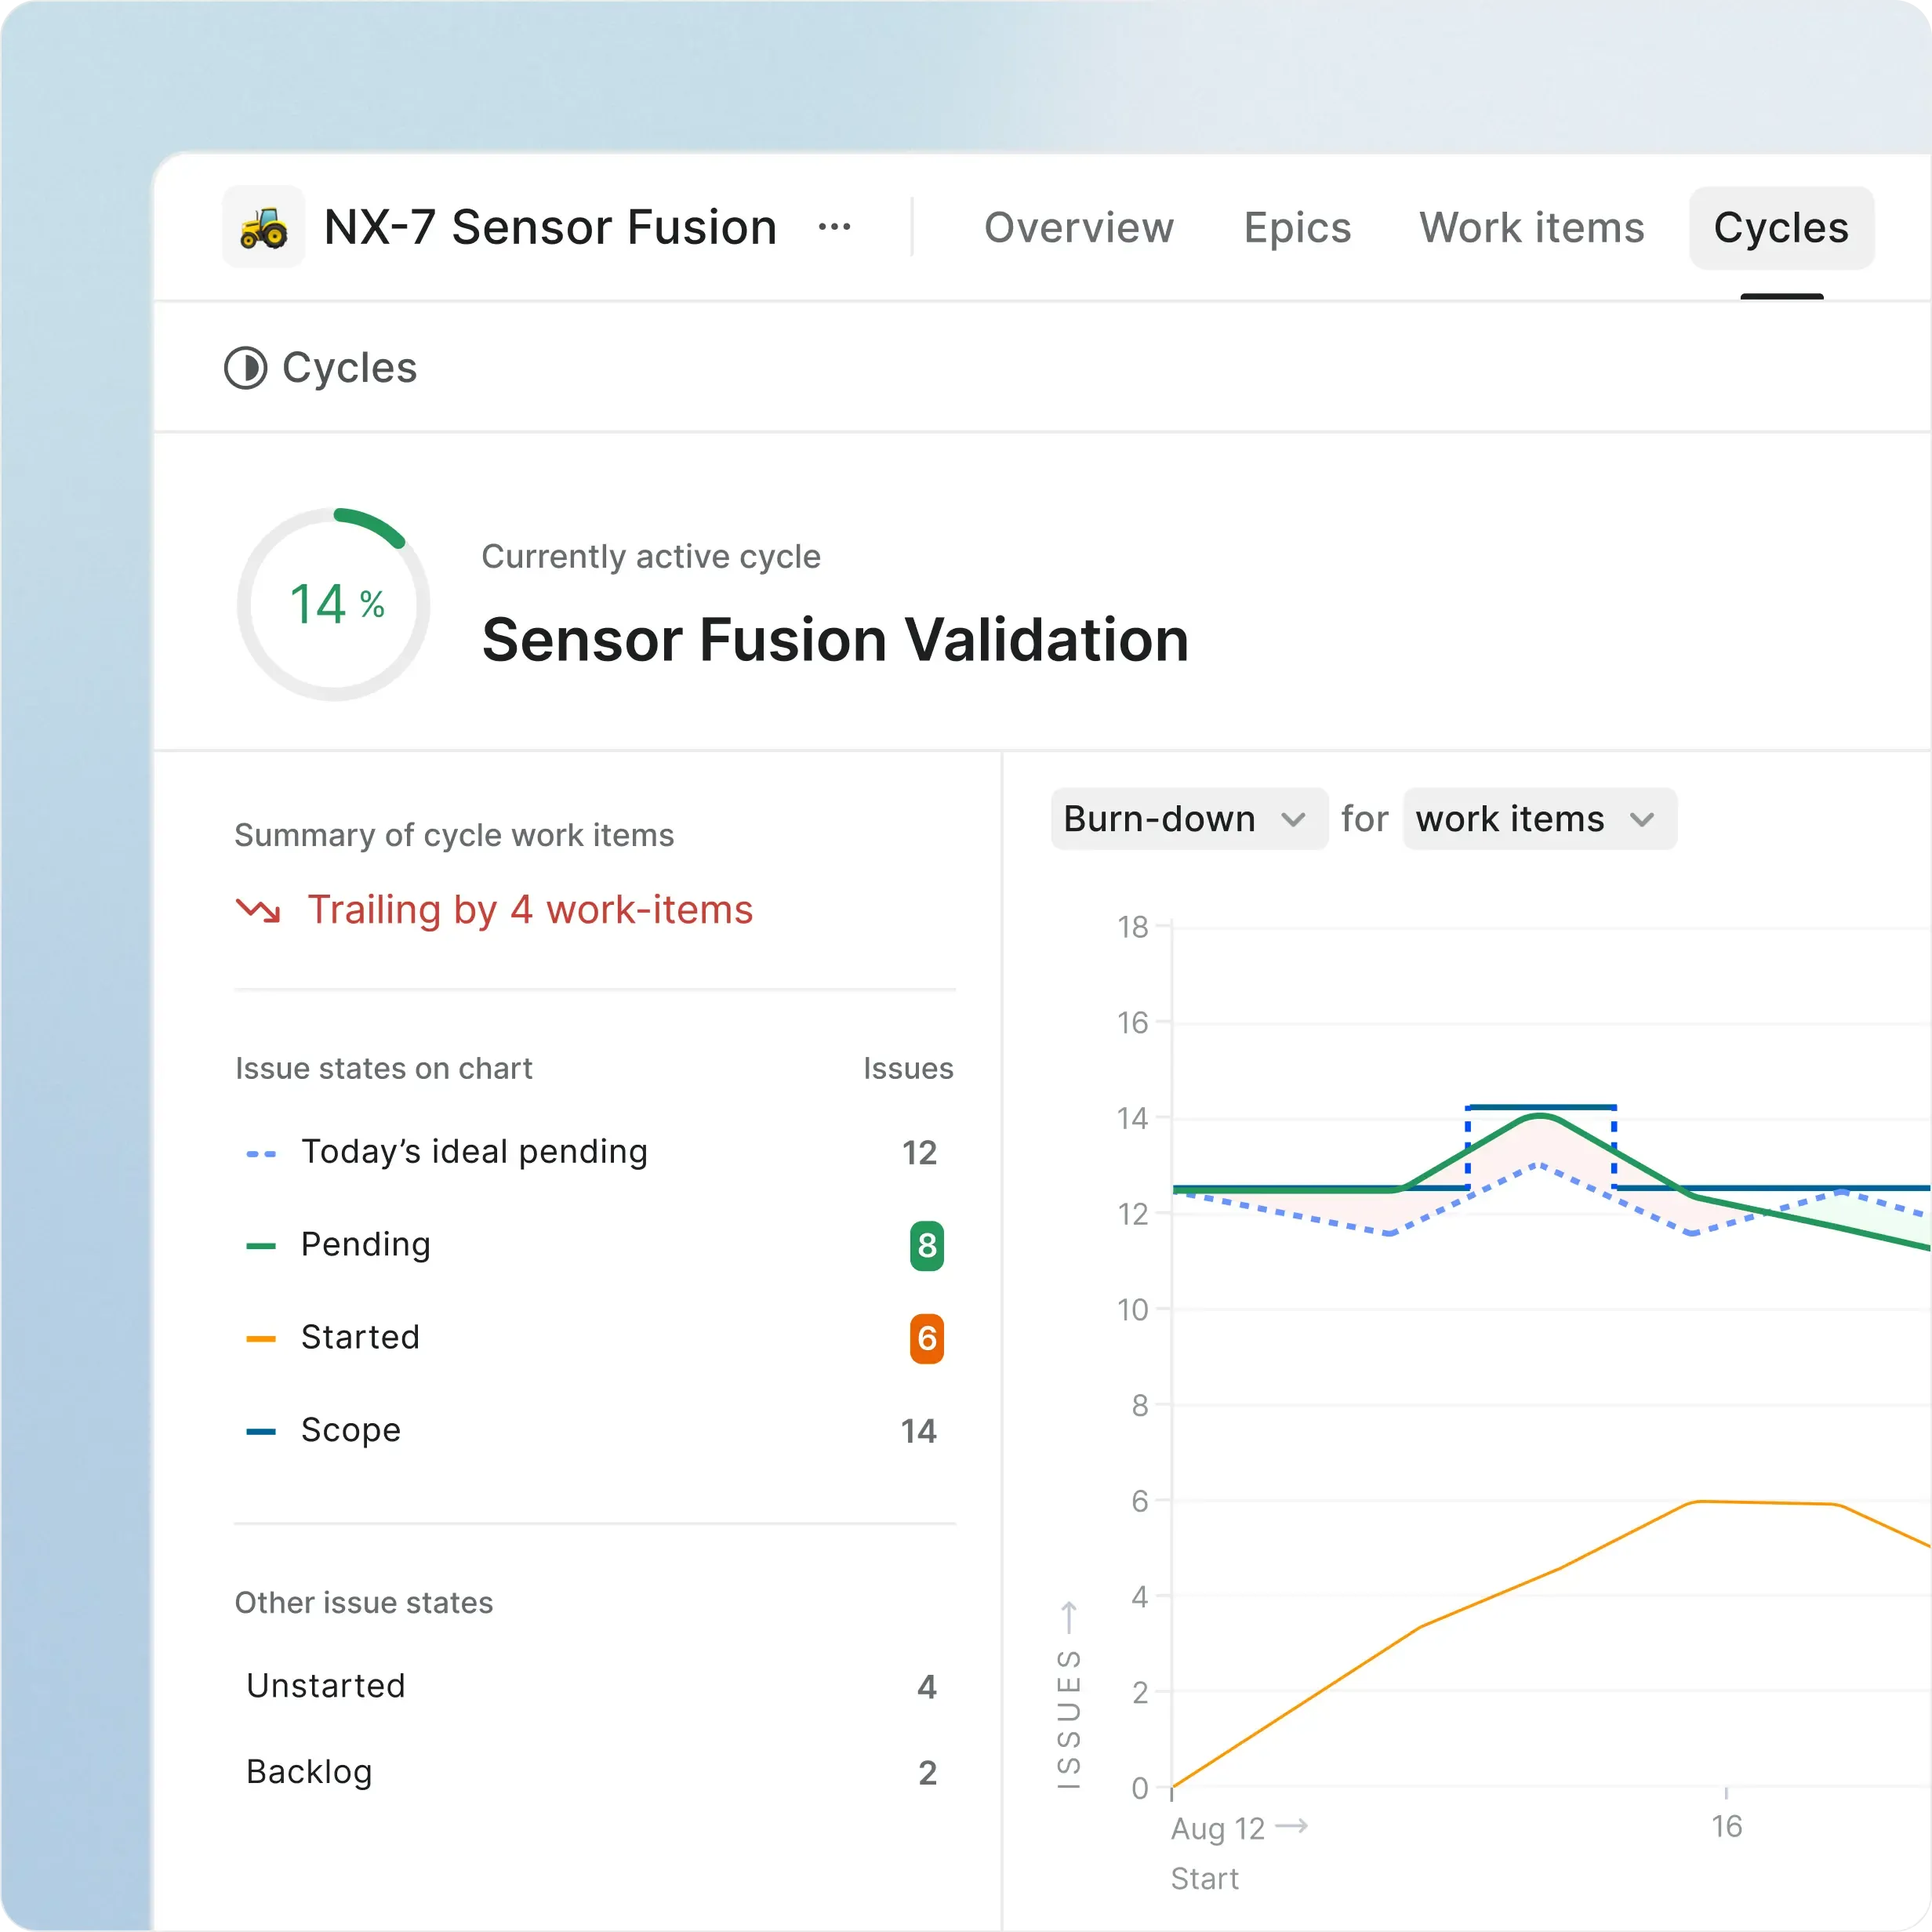Open the Burn-down chart type dropdown
1932x1932 pixels.
point(1160,819)
